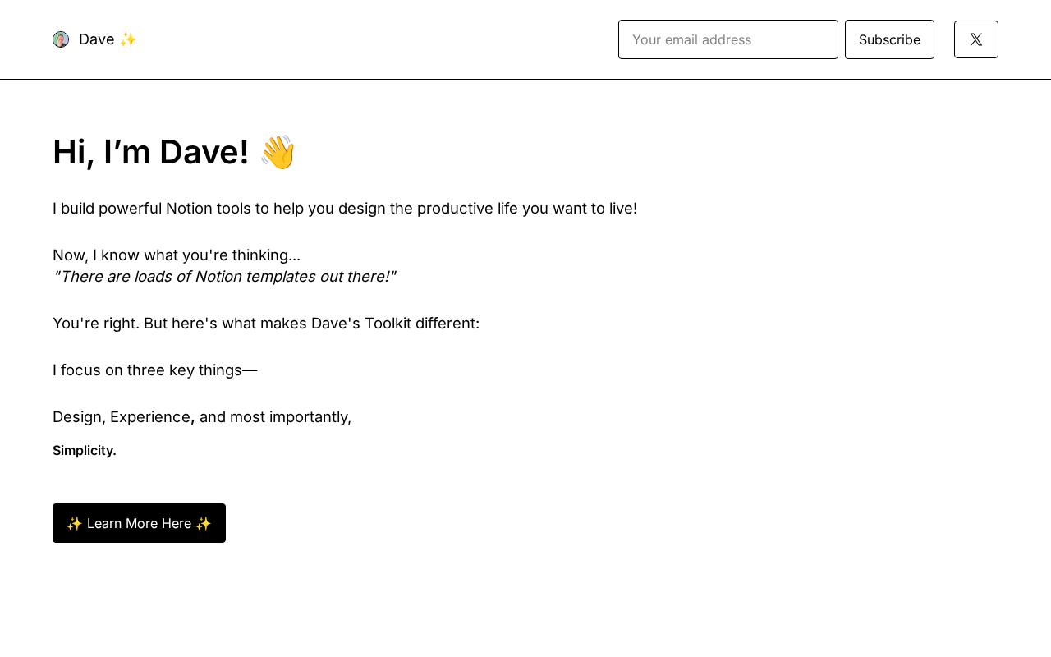Open the Learn More Here button
Screen dimensions: 1051x657
[x=139, y=523]
